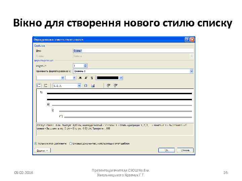Close the list style dialog
Screen dimensions: 242x181
pyautogui.click(x=192, y=40)
